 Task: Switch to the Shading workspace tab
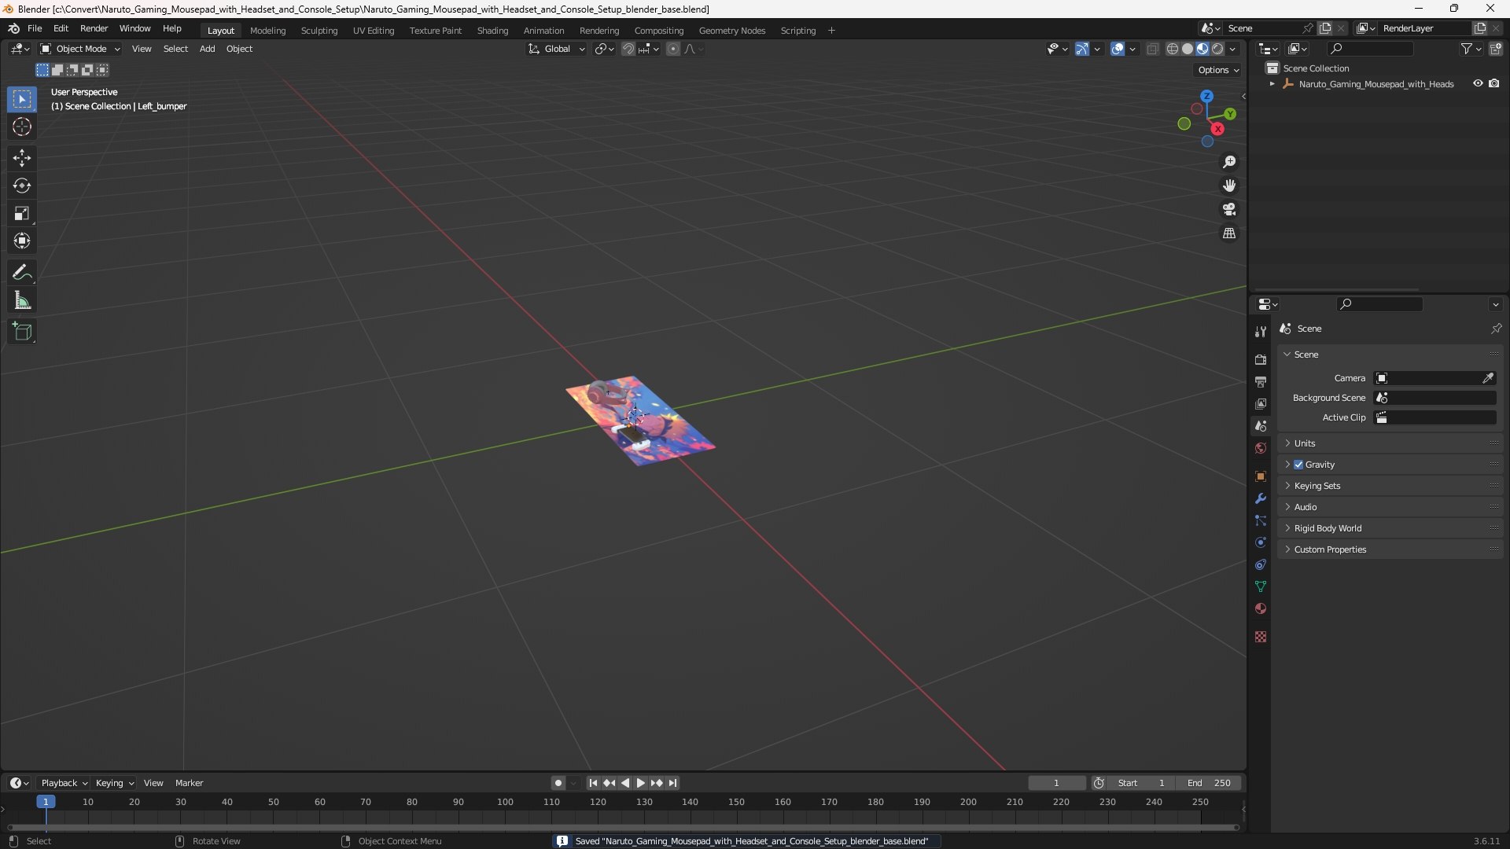point(492,31)
